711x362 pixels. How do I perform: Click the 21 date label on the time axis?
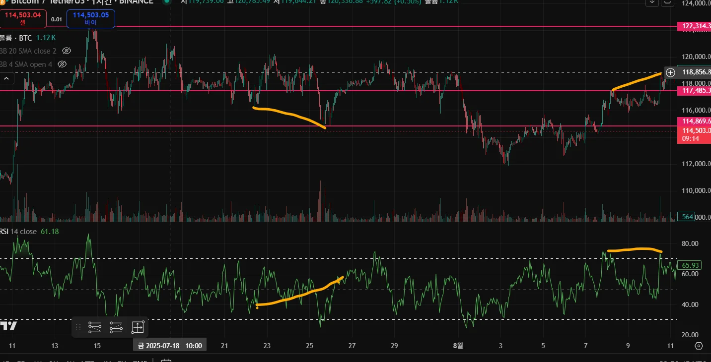tap(224, 346)
